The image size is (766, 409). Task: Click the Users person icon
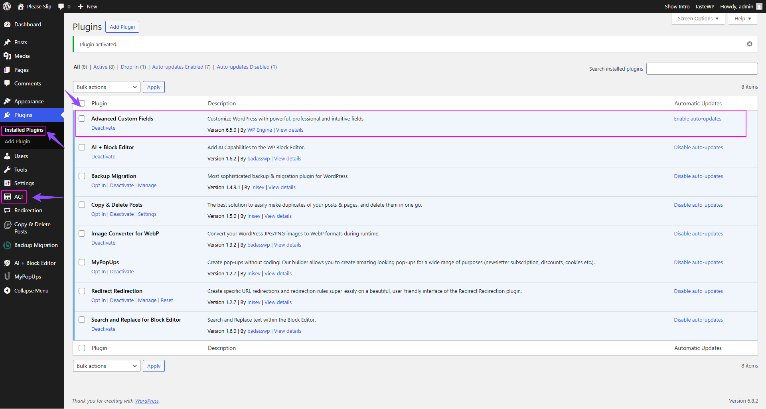(x=7, y=156)
